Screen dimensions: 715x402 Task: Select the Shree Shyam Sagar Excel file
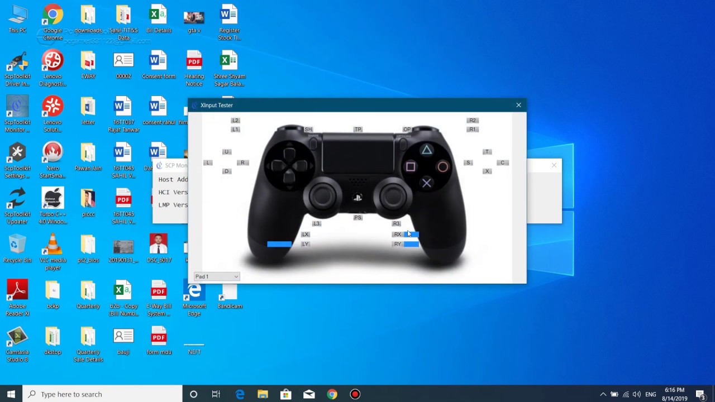(x=229, y=69)
